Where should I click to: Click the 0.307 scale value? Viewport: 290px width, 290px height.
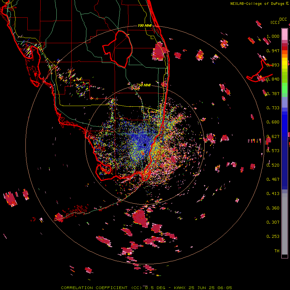[x=273, y=222]
